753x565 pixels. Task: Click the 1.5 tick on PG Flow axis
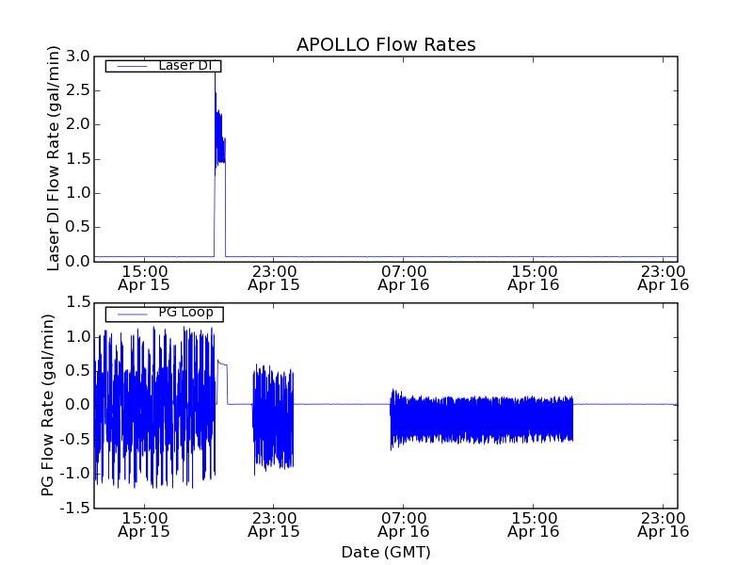coord(78,302)
